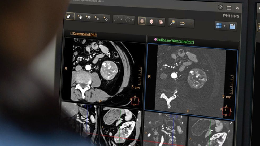The image size is (260, 146).
Task: Select the scroll/image selection pointer tool
Action: click(68, 16)
